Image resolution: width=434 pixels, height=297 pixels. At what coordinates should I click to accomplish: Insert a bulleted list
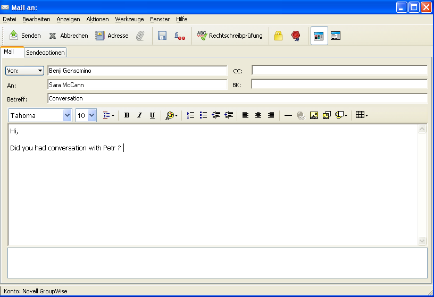click(203, 115)
